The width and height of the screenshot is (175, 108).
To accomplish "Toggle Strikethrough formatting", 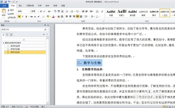I will click(32, 17).
